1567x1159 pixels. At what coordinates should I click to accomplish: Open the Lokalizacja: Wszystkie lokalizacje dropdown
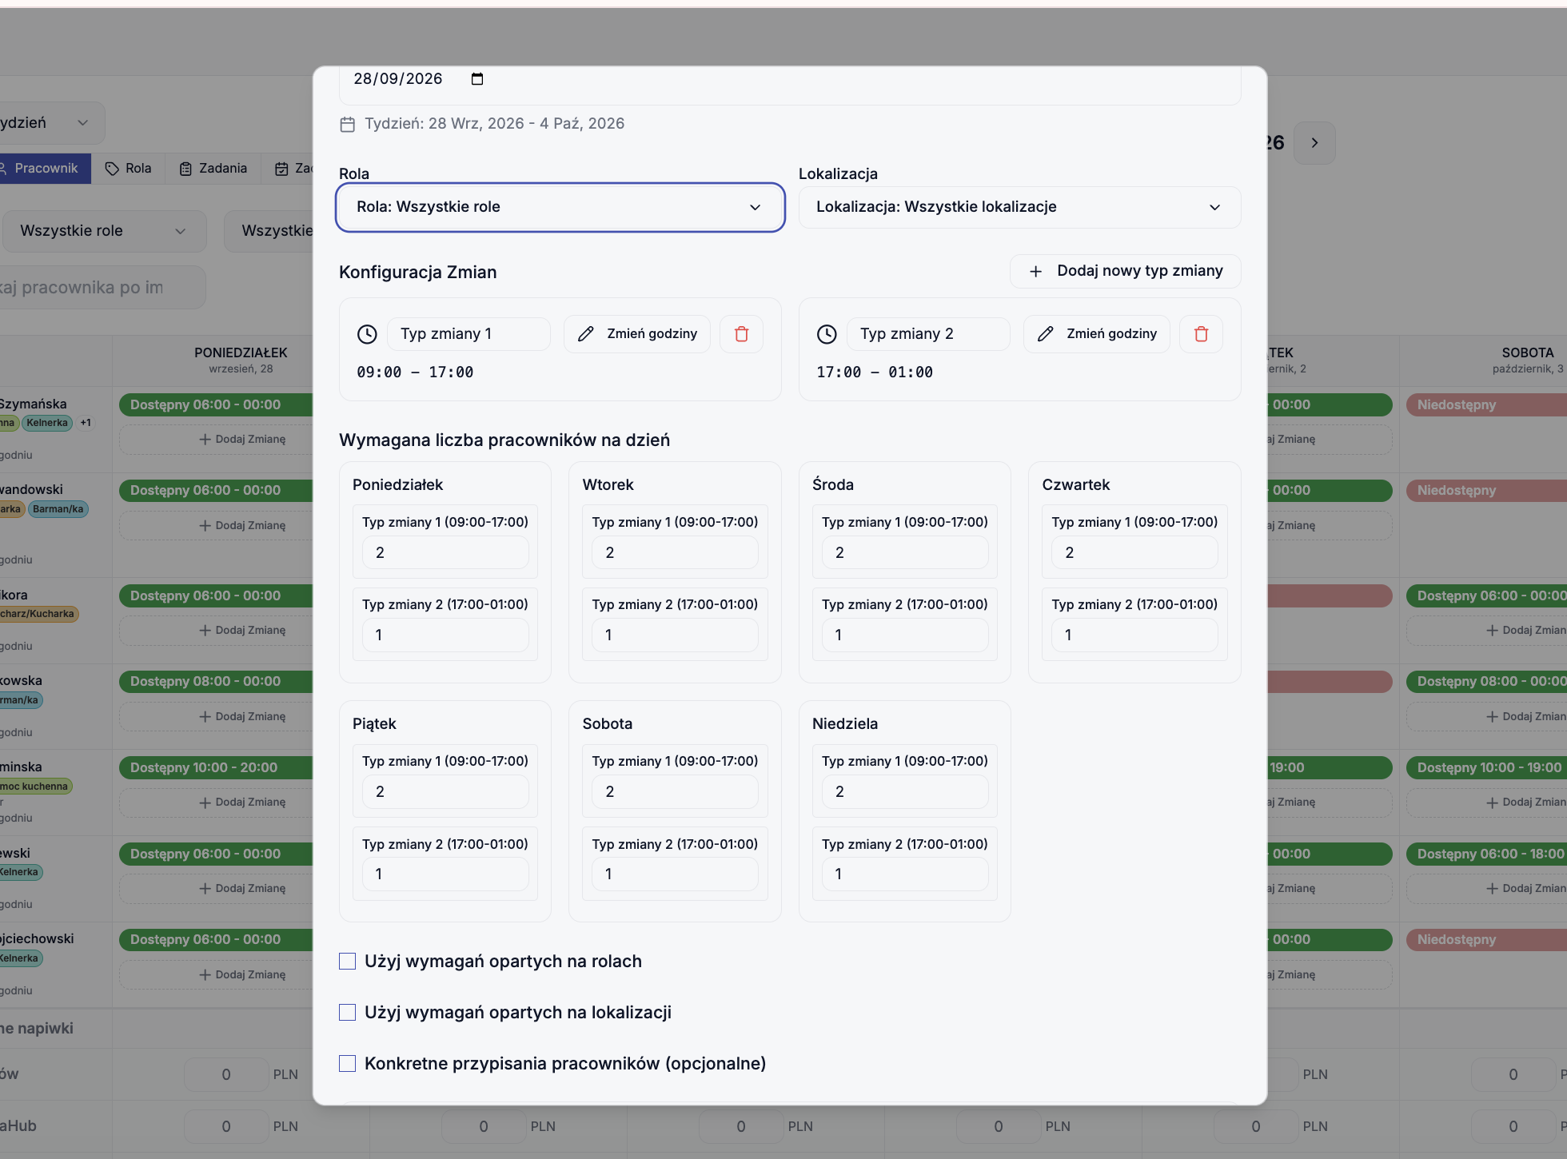(1019, 207)
